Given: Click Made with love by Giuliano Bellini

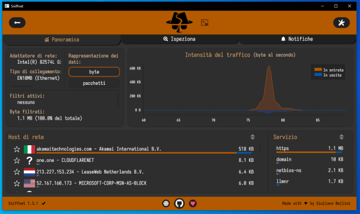Looking at the screenshot, I should 316,203.
